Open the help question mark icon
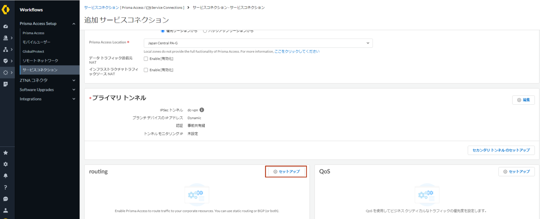 (5, 187)
